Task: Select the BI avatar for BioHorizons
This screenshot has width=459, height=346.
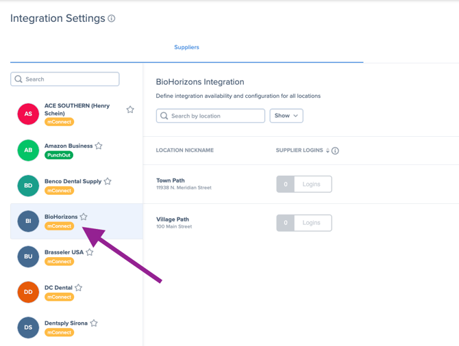Action: tap(28, 222)
